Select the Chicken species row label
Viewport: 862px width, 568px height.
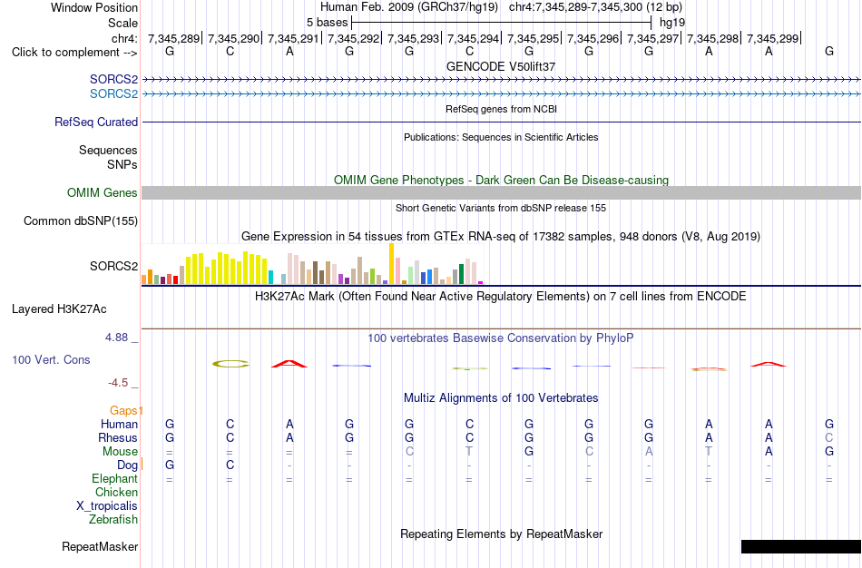pos(116,492)
